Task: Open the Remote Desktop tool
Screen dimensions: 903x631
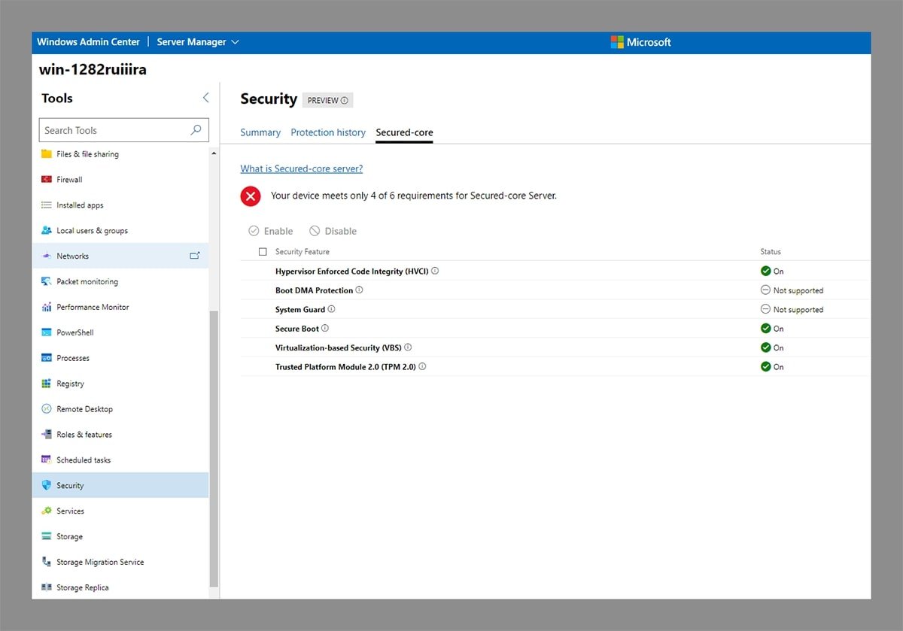Action: point(84,409)
